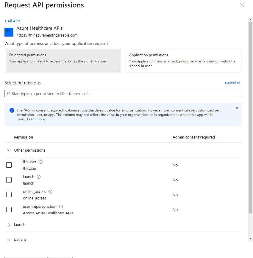253x258 pixels.
Task: Go back via the All APIs link
Action: coord(12,21)
